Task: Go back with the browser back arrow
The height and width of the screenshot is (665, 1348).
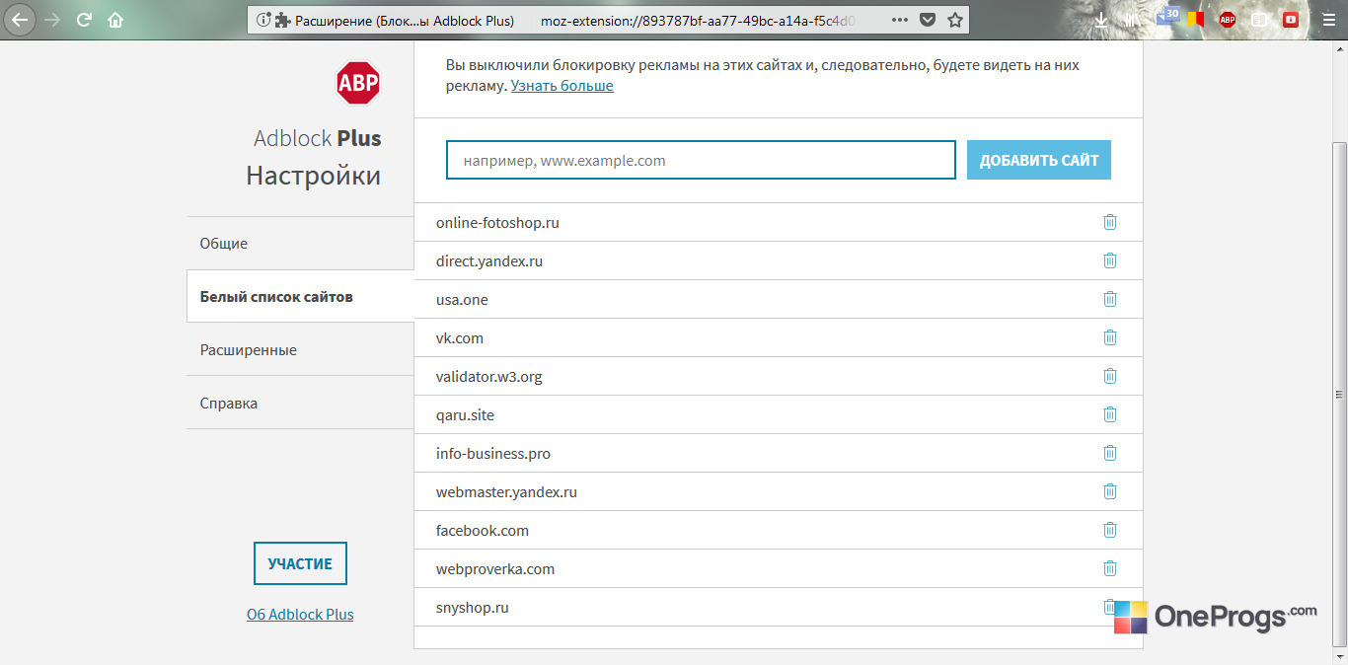Action: 19,19
